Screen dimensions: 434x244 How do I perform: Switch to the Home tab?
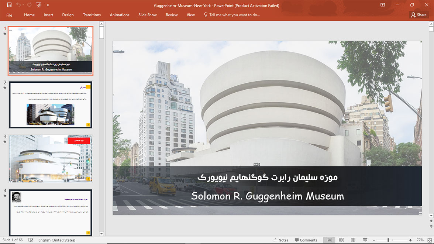pyautogui.click(x=30, y=15)
